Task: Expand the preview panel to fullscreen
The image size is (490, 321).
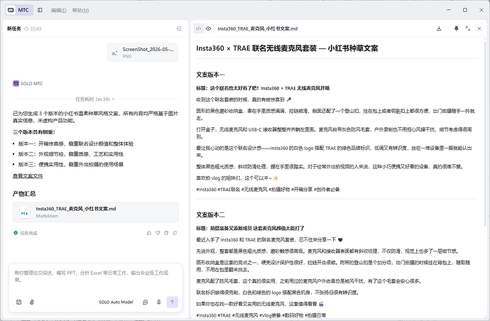Action: coord(468,28)
